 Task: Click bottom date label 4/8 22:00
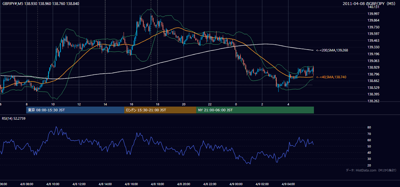[x=210, y=184]
